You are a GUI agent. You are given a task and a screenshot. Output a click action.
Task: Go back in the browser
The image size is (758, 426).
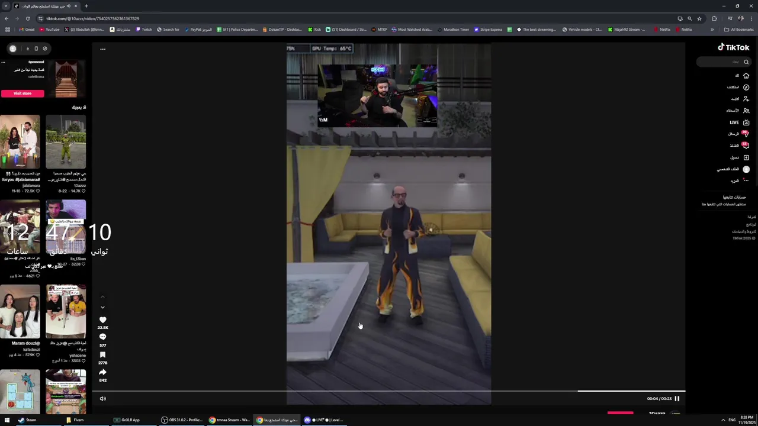point(7,18)
